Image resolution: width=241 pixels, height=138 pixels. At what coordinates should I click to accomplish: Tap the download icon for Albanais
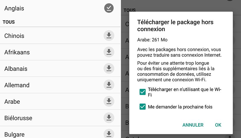point(109,68)
